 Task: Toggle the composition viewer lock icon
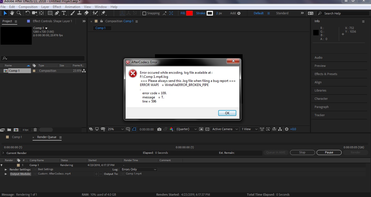pyautogui.click(x=102, y=21)
